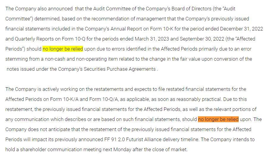Click the words "Quarterly Reports"
This screenshot has width=269, height=158.
[x=33, y=39]
